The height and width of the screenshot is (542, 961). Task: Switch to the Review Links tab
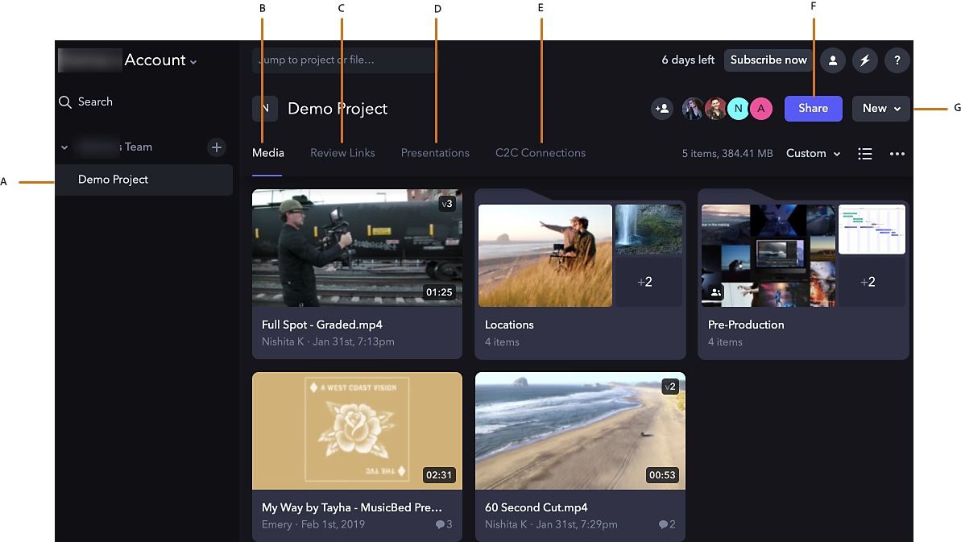(342, 152)
